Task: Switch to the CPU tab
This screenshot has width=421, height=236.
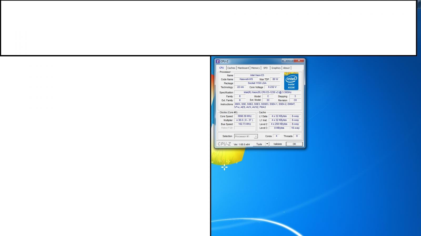Action: pyautogui.click(x=222, y=68)
